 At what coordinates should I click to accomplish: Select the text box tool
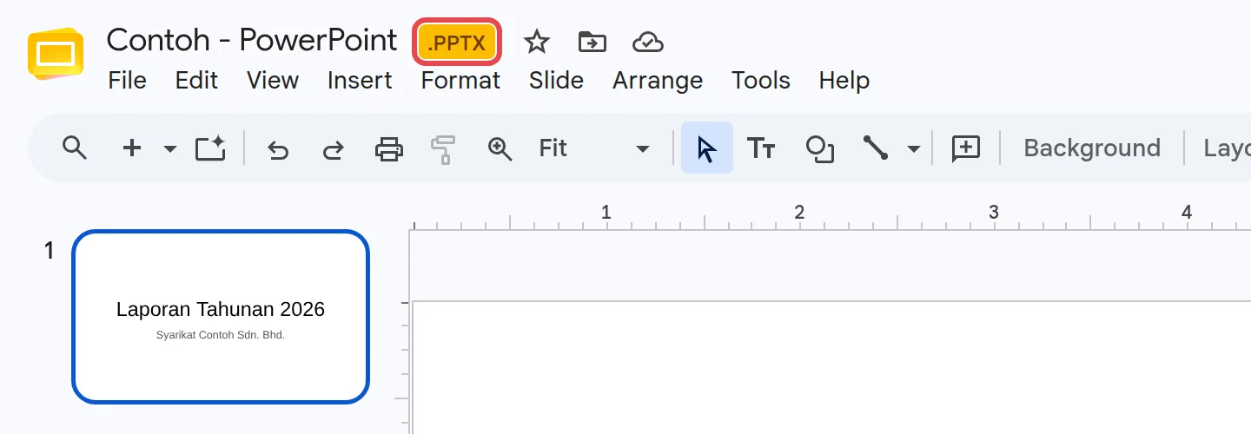coord(762,148)
